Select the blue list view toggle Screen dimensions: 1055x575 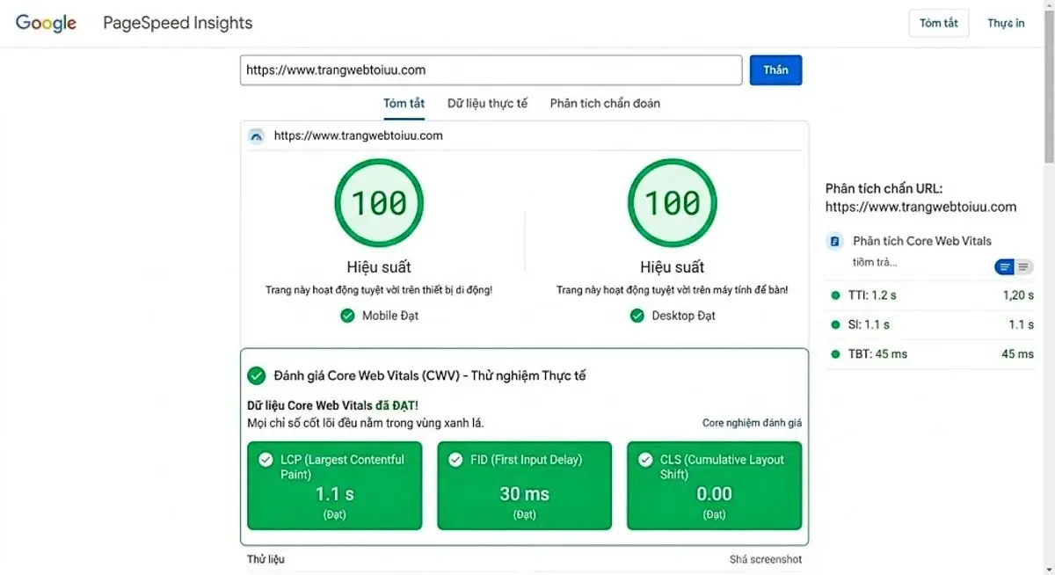[x=1004, y=266]
